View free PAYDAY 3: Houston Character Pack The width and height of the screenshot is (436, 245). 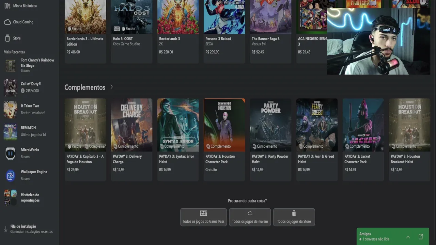224,140
